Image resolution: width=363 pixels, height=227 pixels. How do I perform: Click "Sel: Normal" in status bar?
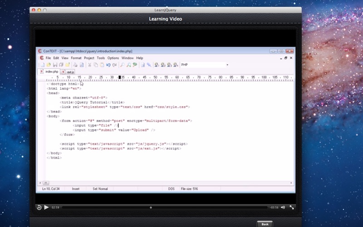pos(100,189)
